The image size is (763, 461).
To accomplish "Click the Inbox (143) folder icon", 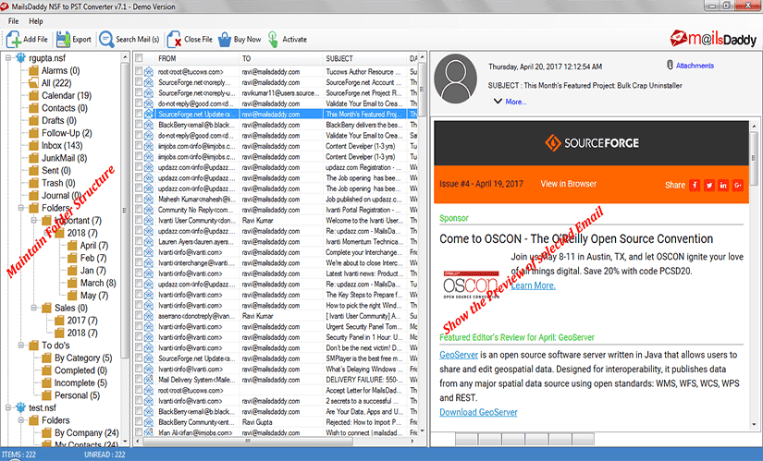I will point(33,145).
